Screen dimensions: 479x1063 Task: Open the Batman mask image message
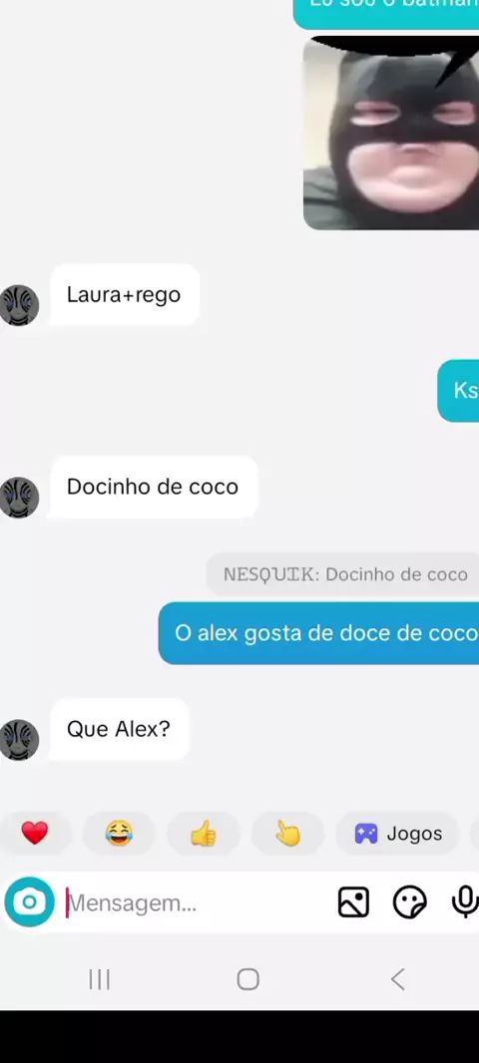point(391,133)
